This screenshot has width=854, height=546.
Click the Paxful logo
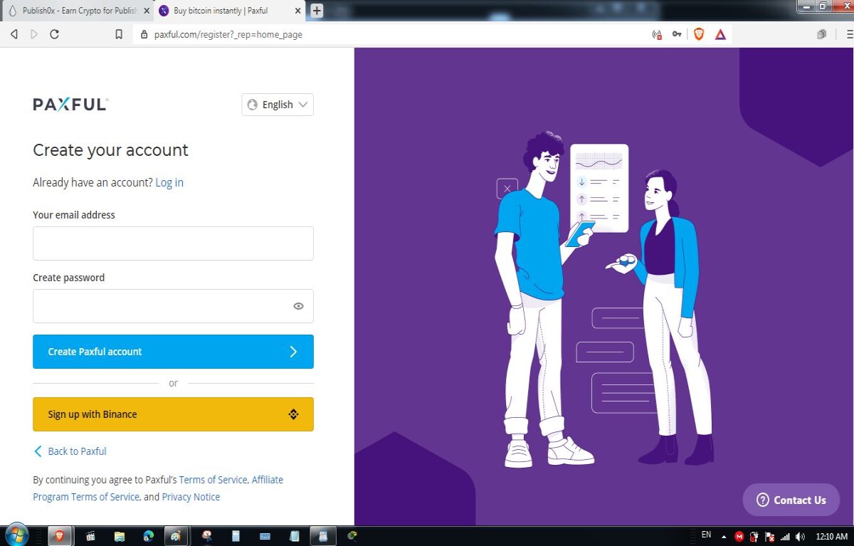coord(70,105)
